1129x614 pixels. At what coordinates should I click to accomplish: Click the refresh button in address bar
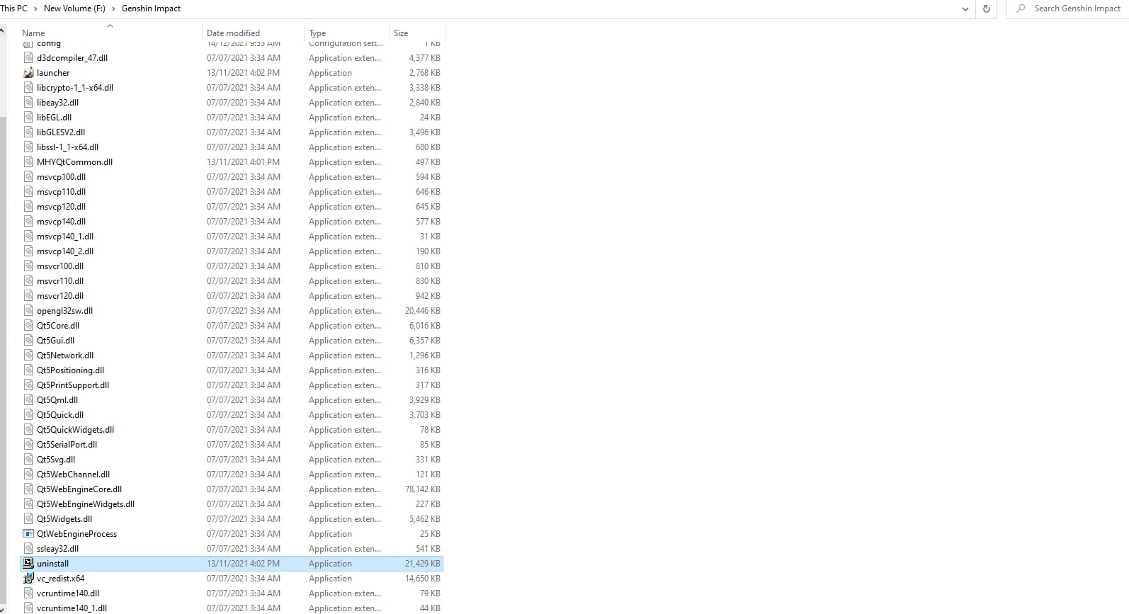986,9
